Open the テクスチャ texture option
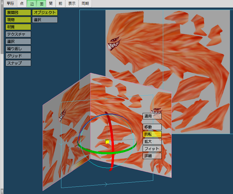The width and height of the screenshot is (233, 194). (x=18, y=34)
